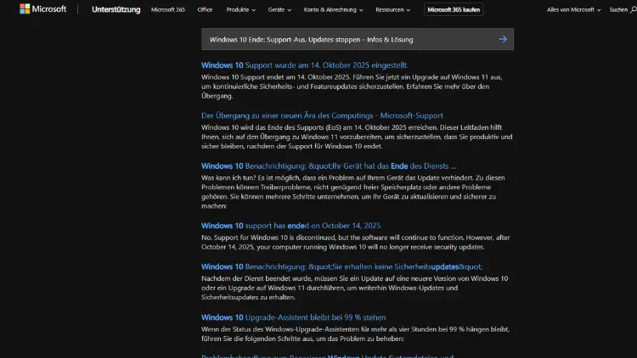Click snippet starting 'Wenn der Status des Windows-Upgrade'

coord(356,333)
